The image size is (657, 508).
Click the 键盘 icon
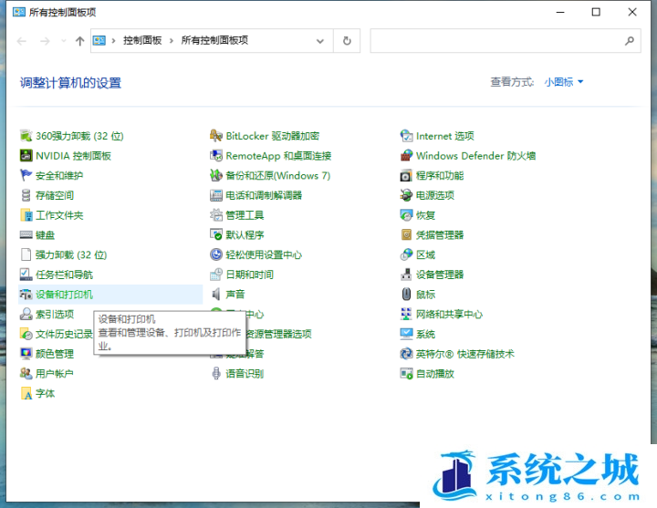click(26, 234)
